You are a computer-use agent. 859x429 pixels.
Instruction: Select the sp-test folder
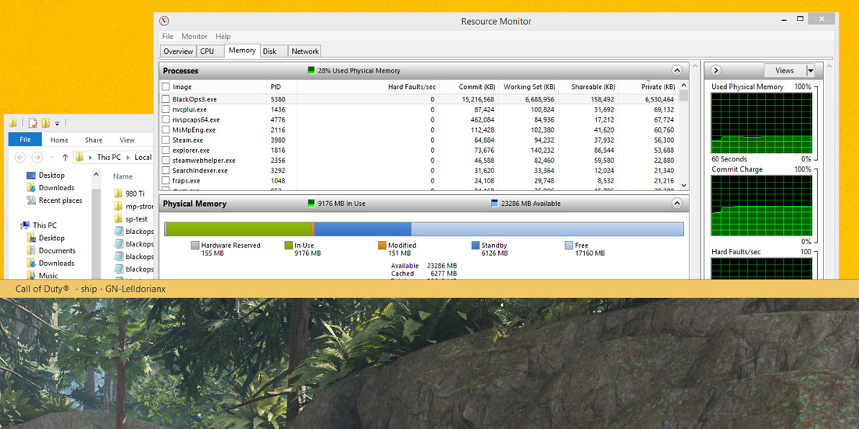(136, 219)
